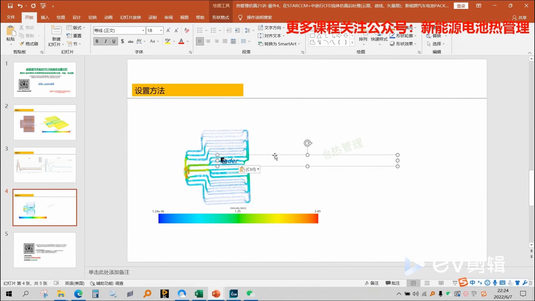Open Convert to SmartArt

(279, 44)
